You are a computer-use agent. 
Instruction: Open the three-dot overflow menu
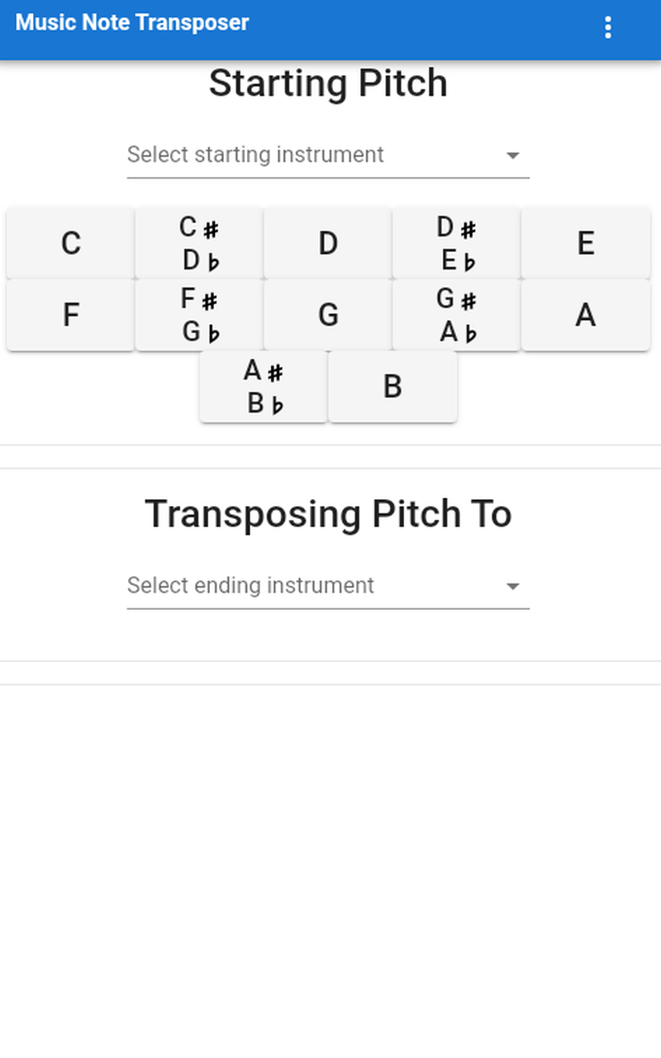pyautogui.click(x=608, y=27)
